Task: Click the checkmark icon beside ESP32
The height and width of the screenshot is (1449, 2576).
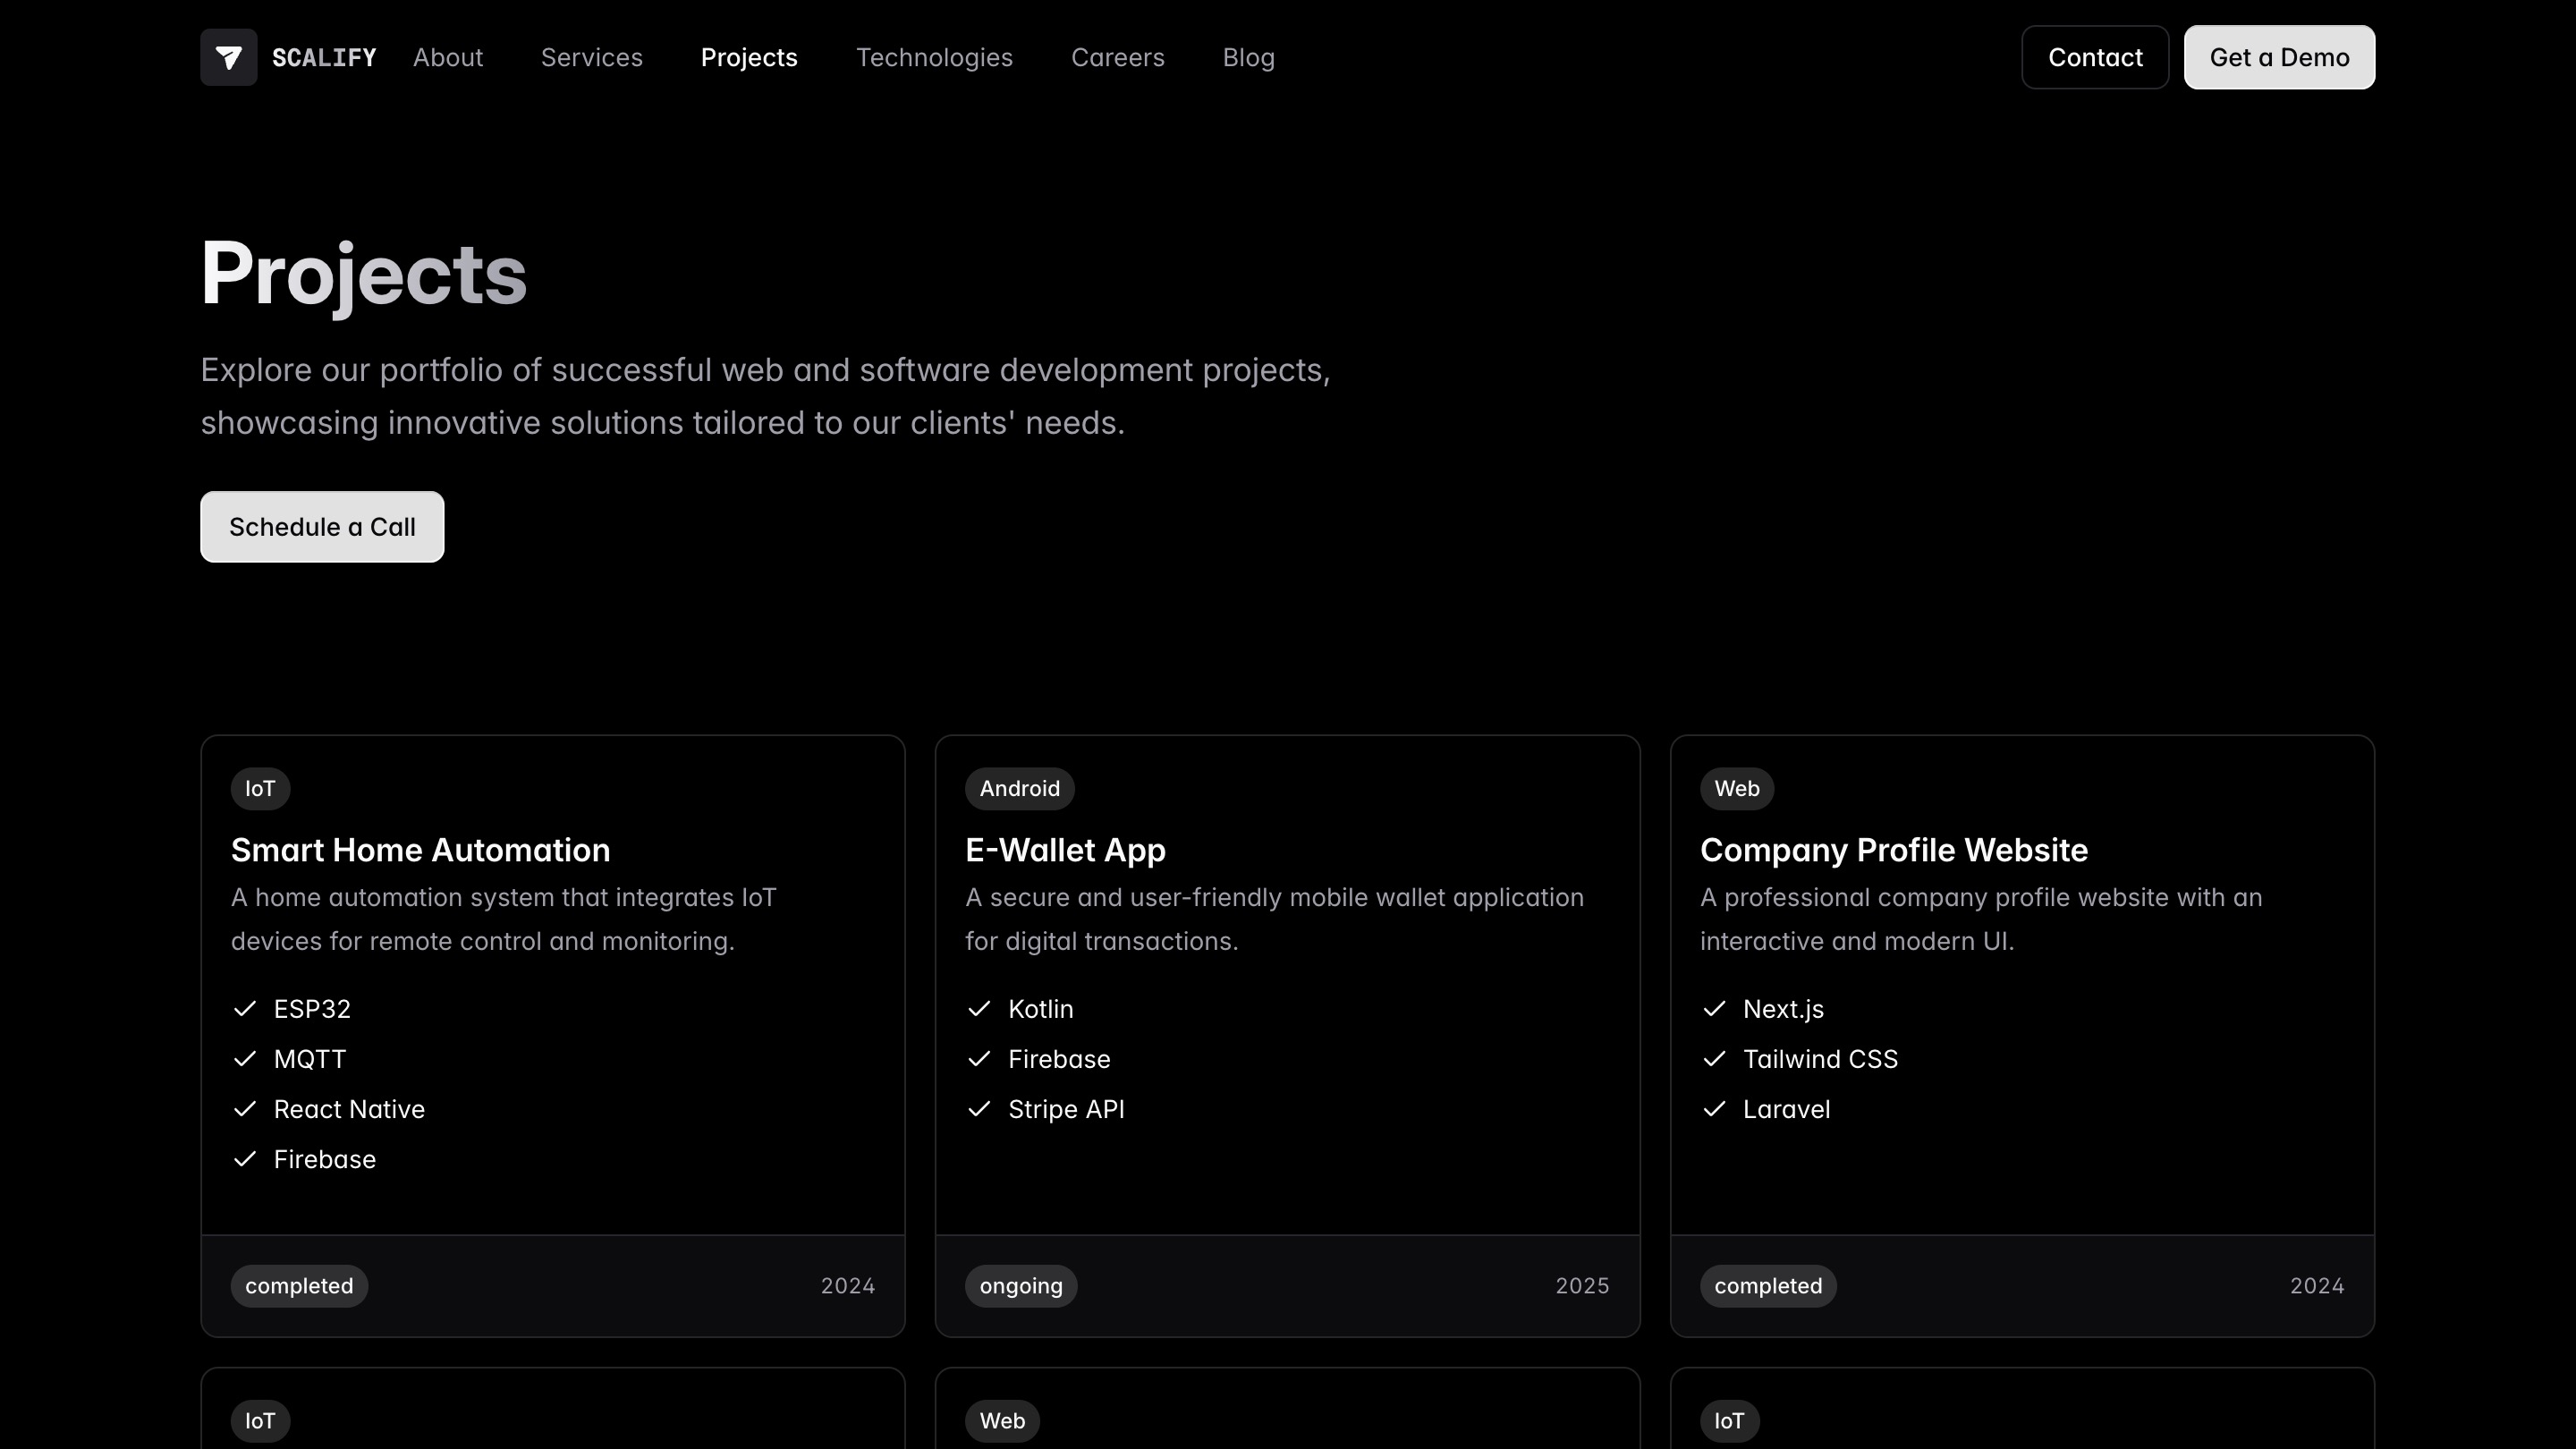Action: click(245, 1008)
